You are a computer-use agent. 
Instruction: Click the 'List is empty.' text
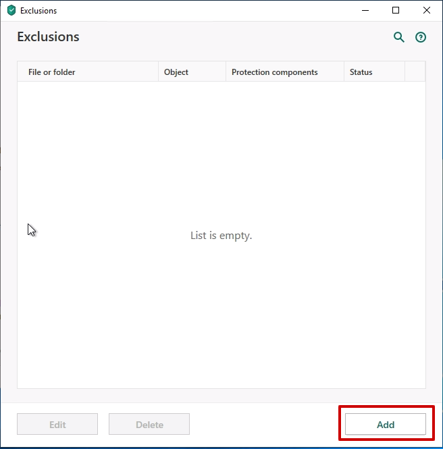[x=221, y=236]
